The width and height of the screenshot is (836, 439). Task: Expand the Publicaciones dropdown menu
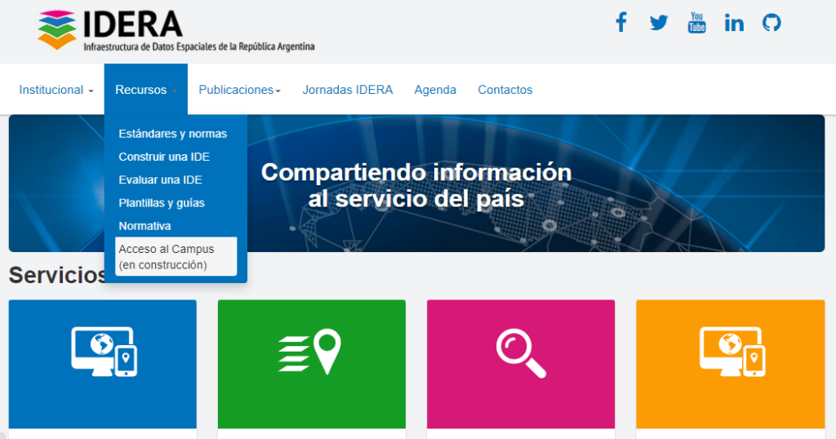coord(239,90)
